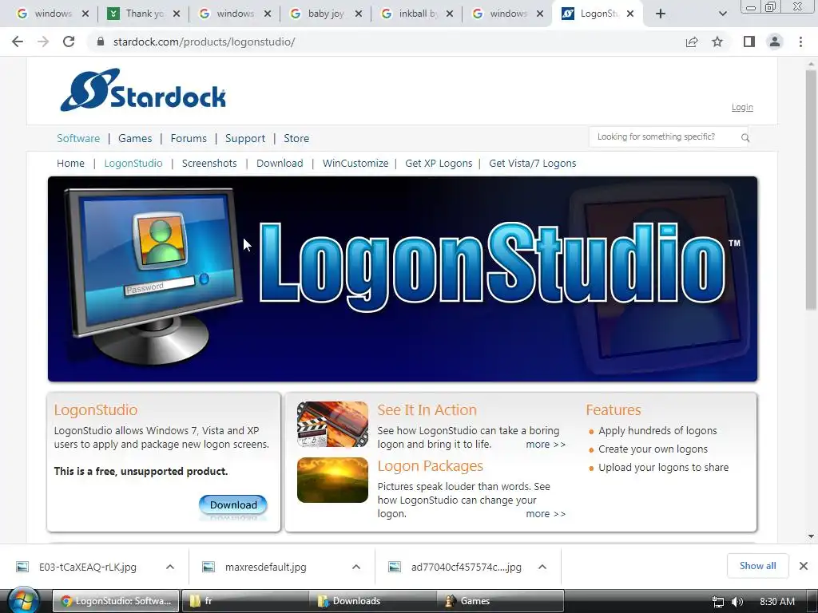
Task: Open the Games taskbar button
Action: 500,600
